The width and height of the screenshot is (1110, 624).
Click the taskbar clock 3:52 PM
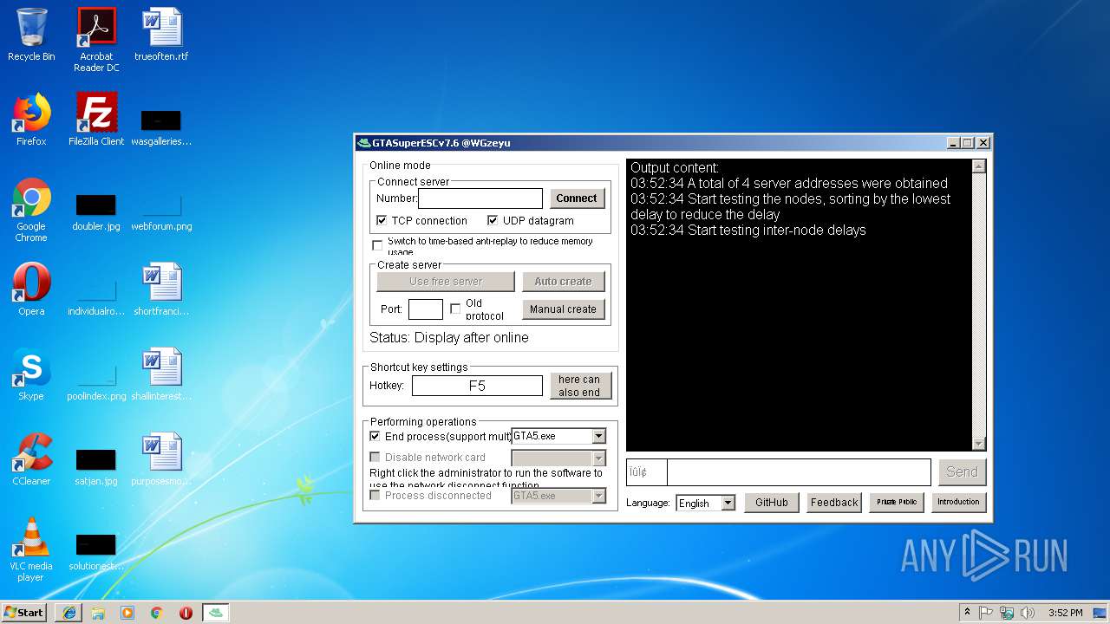pos(1066,613)
